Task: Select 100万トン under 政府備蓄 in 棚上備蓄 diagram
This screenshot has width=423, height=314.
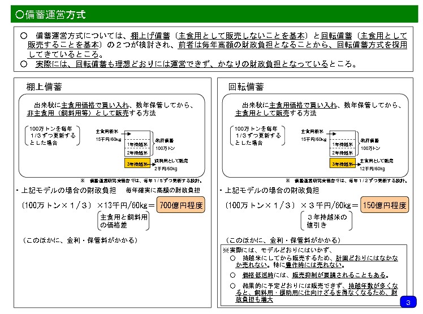Action: [x=165, y=148]
